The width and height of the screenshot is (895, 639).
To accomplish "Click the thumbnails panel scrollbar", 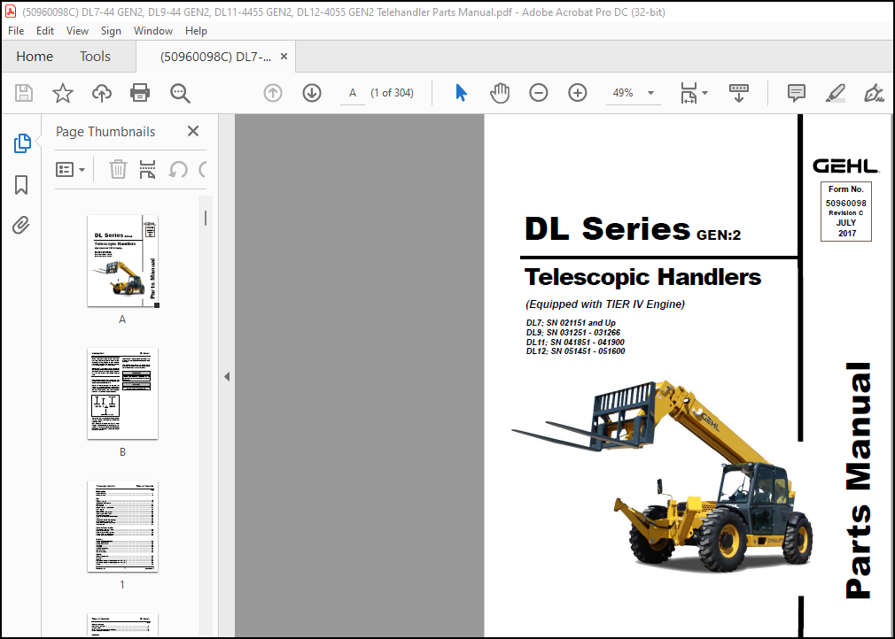I will [206, 218].
